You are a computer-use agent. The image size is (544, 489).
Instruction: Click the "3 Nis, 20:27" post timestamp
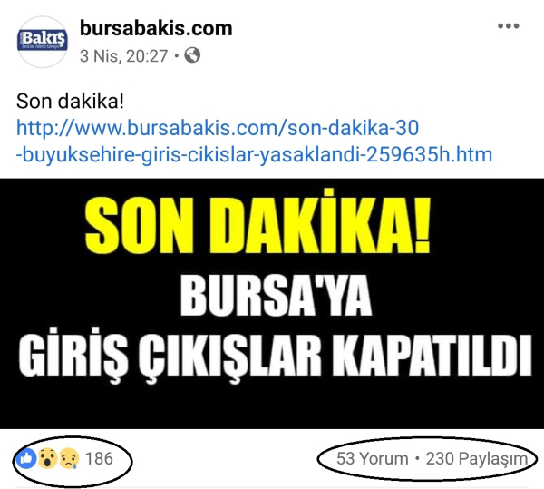coord(123,56)
